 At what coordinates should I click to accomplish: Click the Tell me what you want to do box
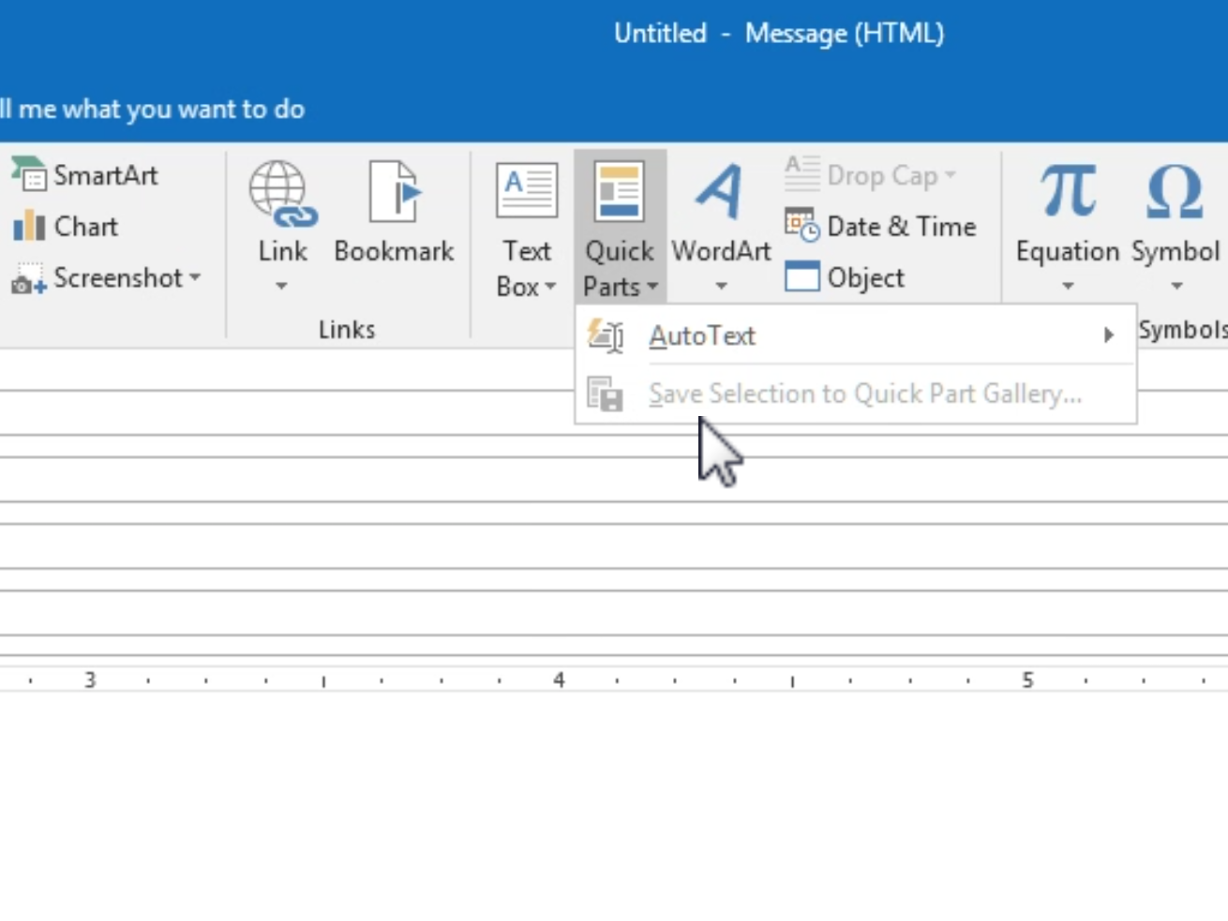point(153,109)
